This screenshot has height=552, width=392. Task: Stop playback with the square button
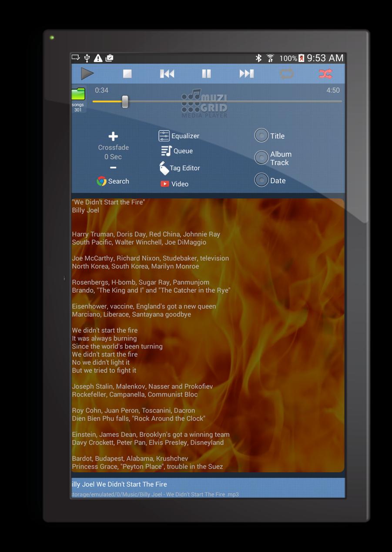pos(127,74)
